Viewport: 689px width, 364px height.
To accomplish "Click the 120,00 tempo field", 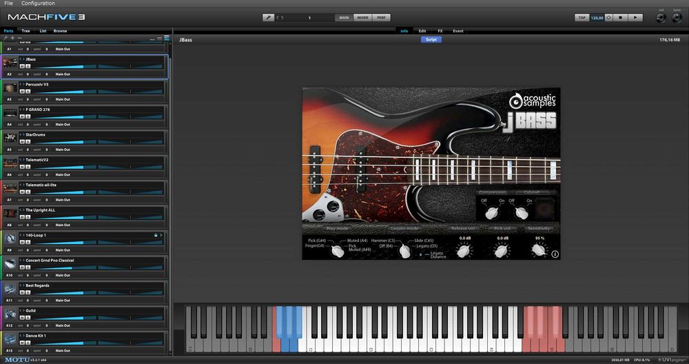I will (x=597, y=18).
